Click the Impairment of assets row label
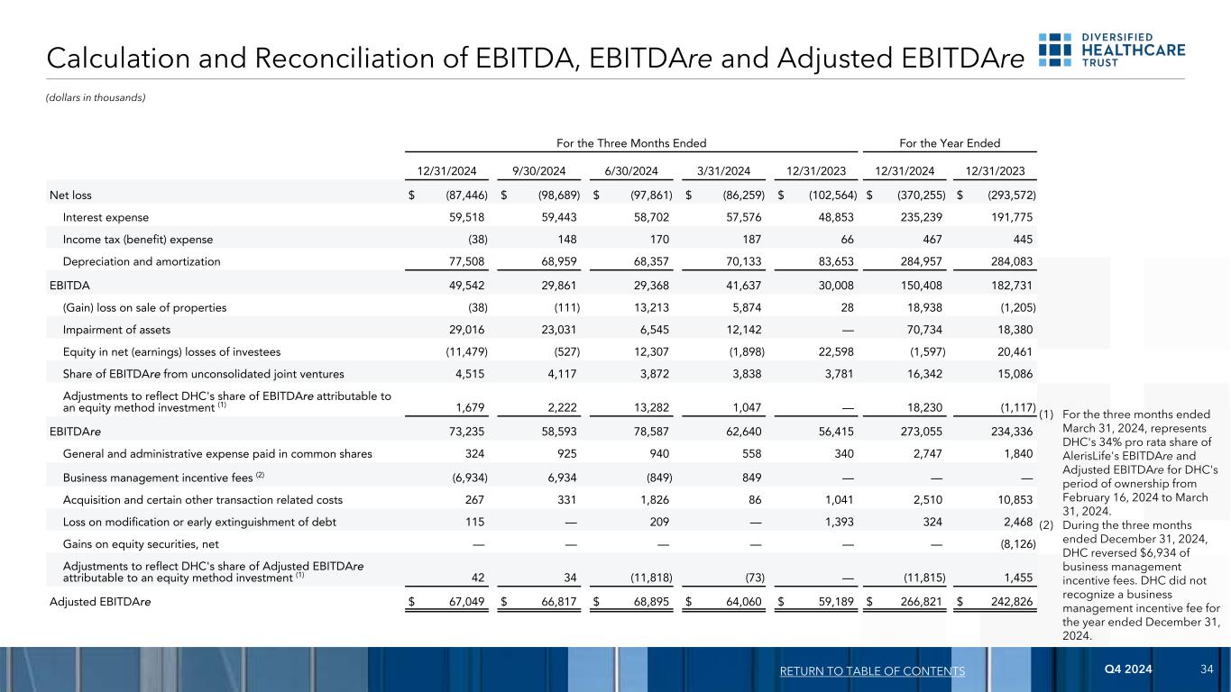1231x692 pixels. (115, 330)
